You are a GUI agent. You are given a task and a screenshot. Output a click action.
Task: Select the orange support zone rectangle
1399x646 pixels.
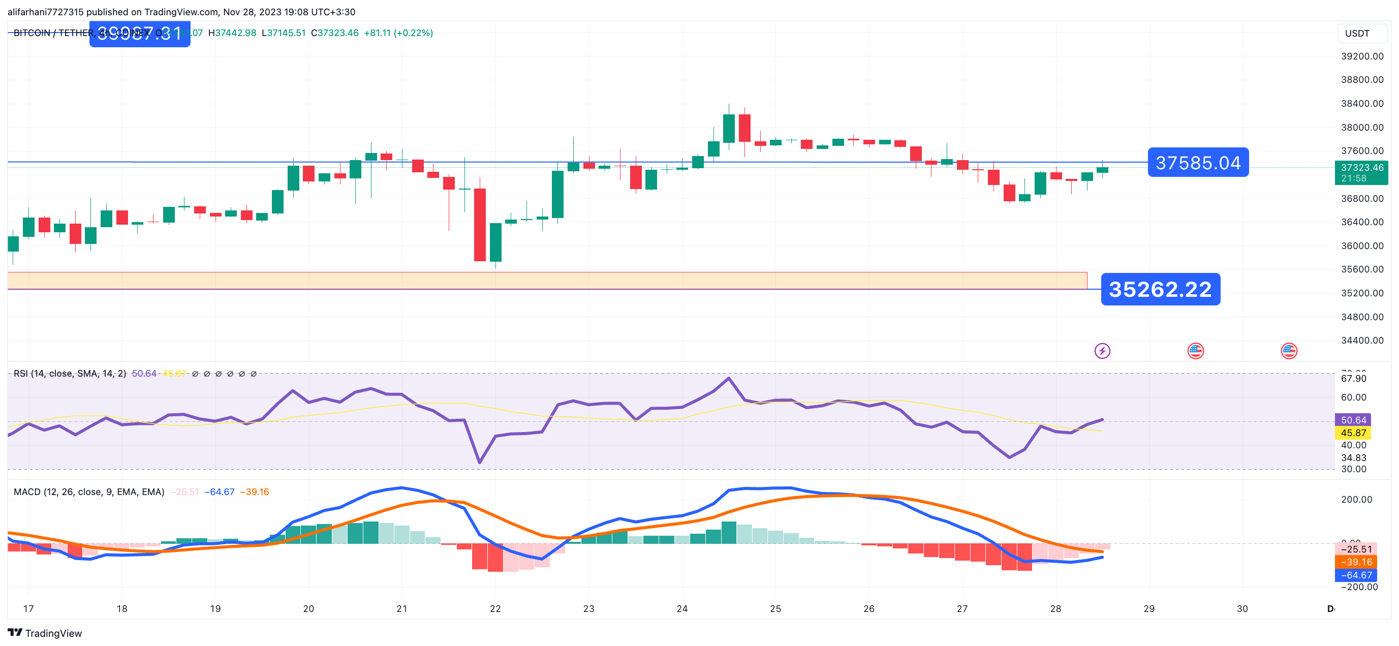(547, 281)
